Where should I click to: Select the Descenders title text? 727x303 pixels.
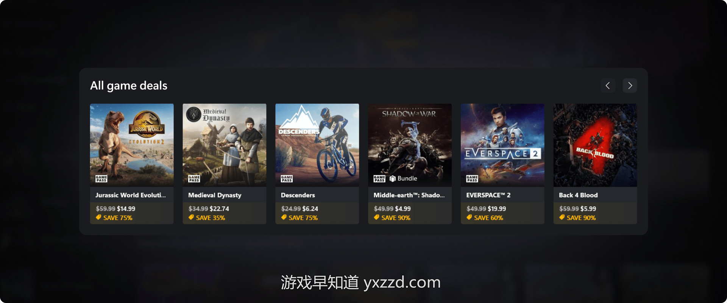point(298,195)
